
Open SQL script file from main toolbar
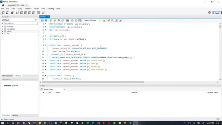coord(8,12)
